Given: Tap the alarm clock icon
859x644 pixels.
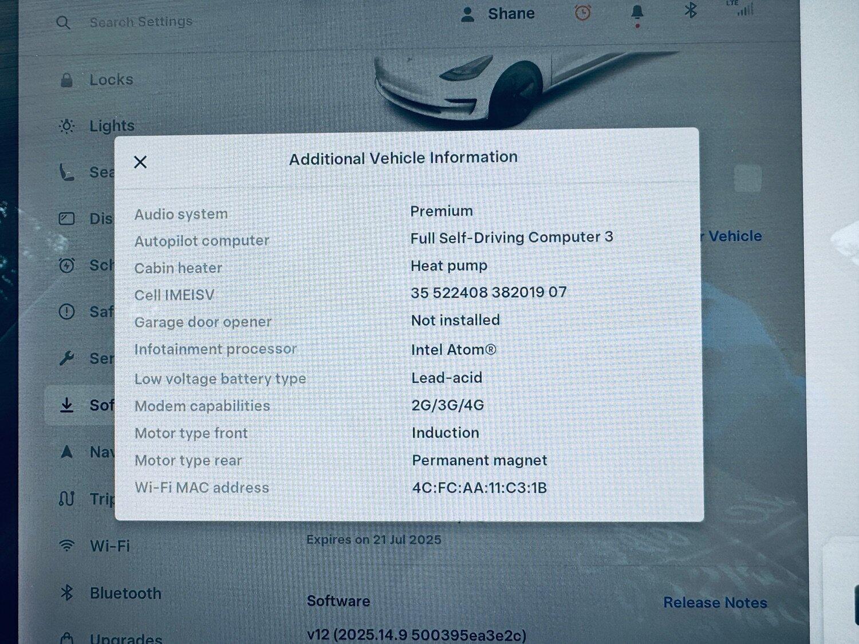Looking at the screenshot, I should (582, 13).
